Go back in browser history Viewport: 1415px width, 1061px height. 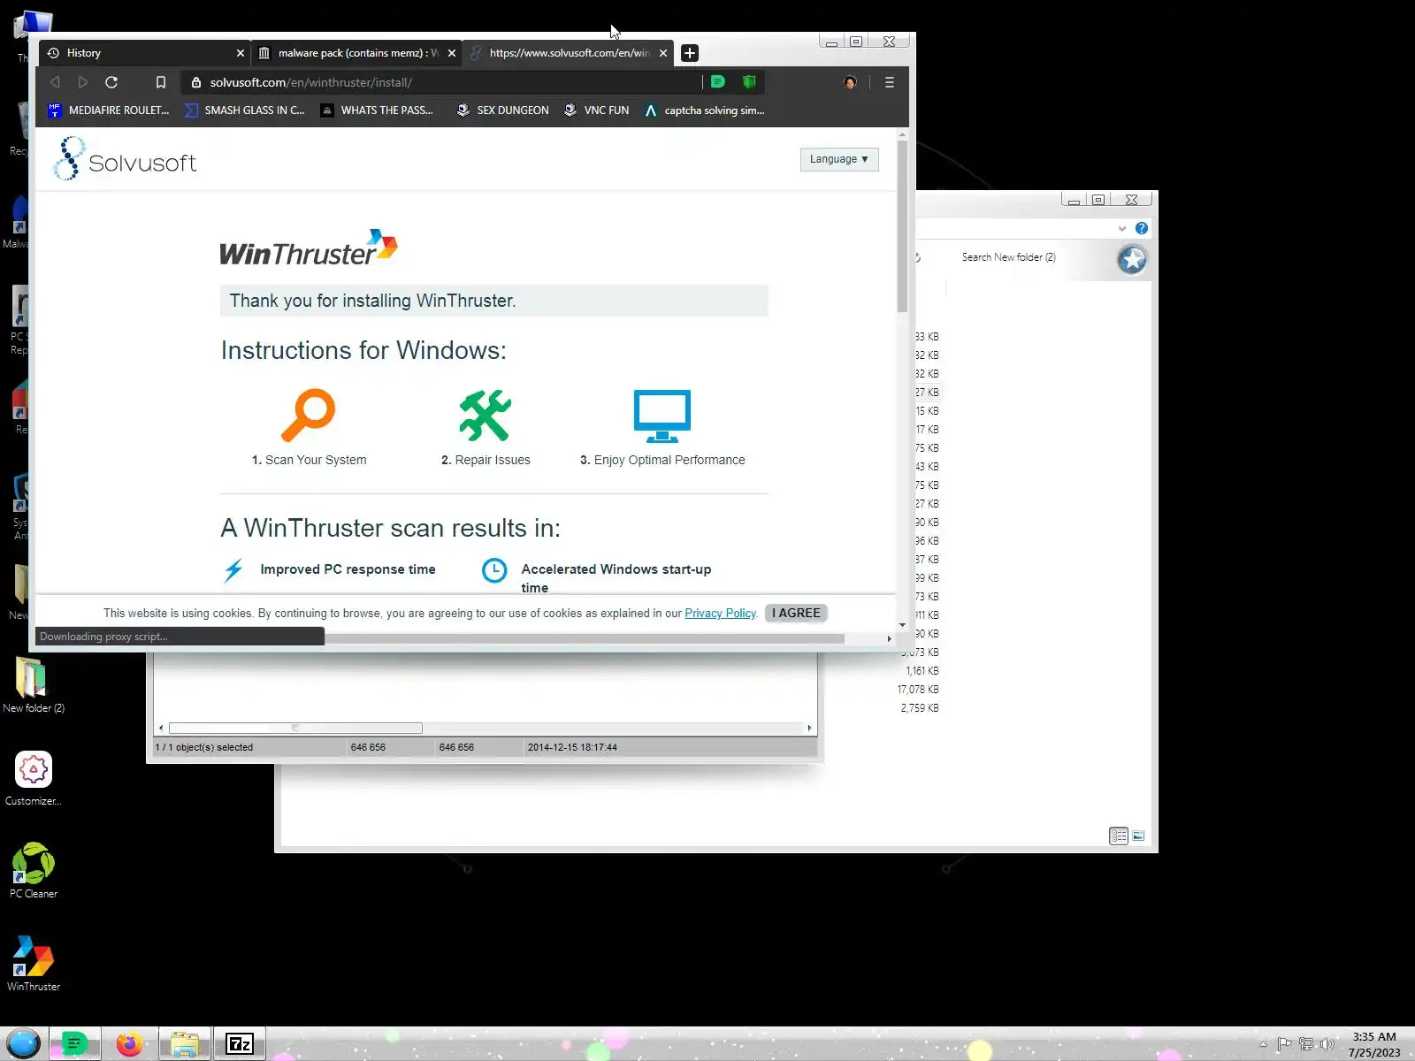click(x=55, y=82)
